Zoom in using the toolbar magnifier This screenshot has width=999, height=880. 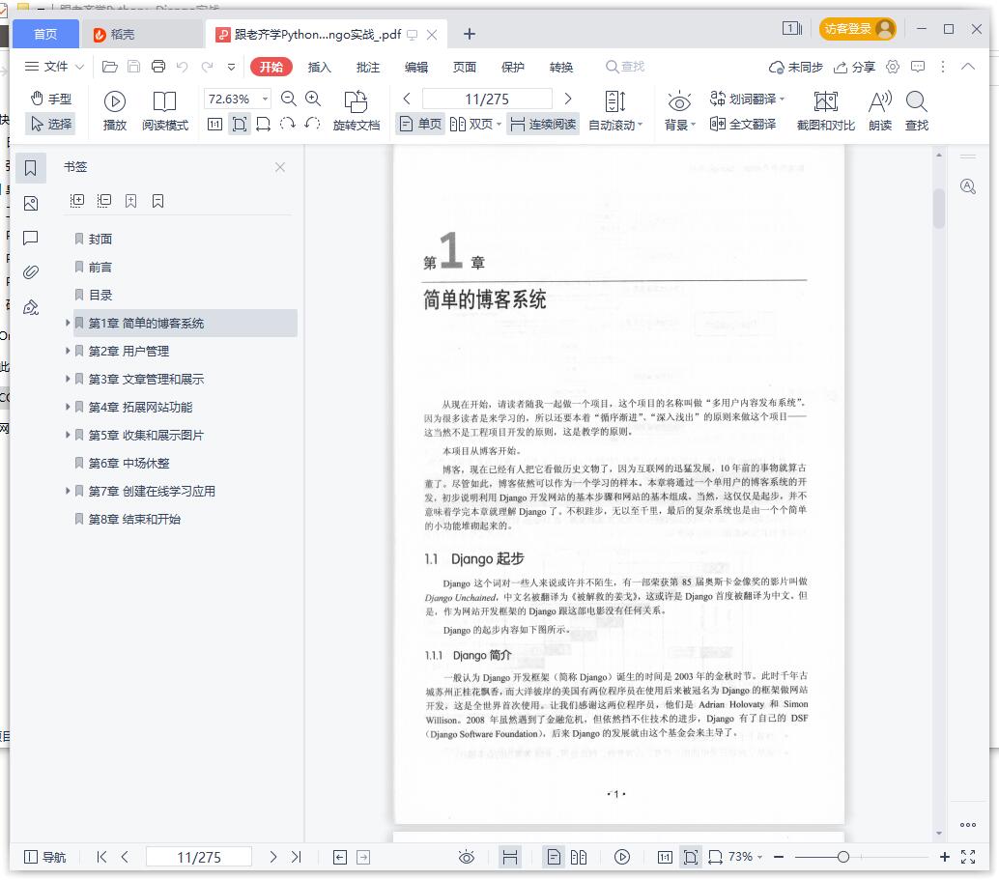(313, 99)
